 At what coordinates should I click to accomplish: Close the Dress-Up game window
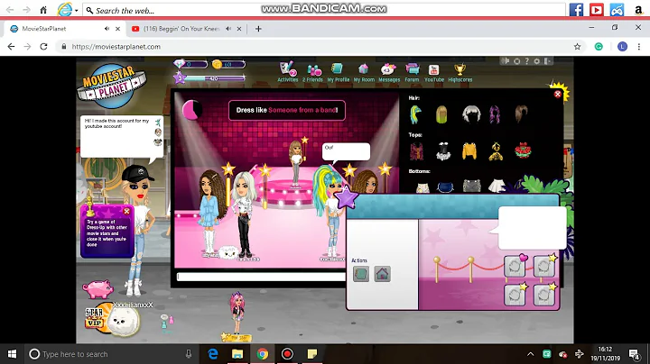(x=558, y=94)
